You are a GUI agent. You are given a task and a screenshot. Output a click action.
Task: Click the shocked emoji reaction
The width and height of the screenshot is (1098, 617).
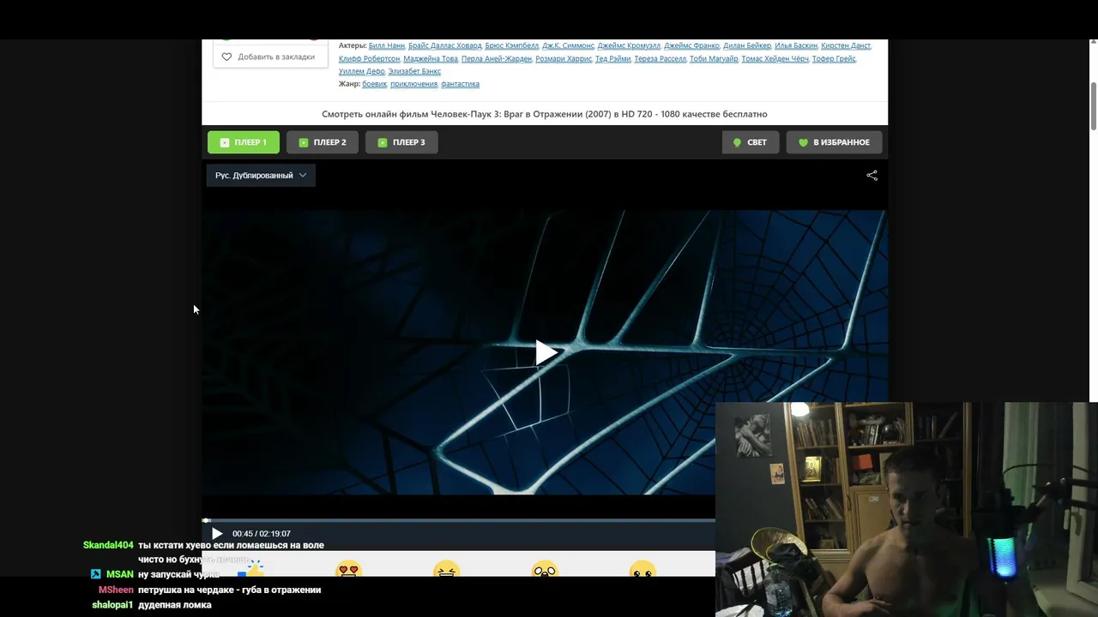pyautogui.click(x=545, y=570)
